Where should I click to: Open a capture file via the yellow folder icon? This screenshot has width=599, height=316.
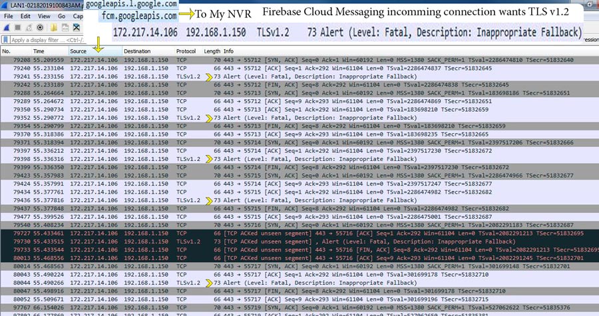tap(54, 27)
